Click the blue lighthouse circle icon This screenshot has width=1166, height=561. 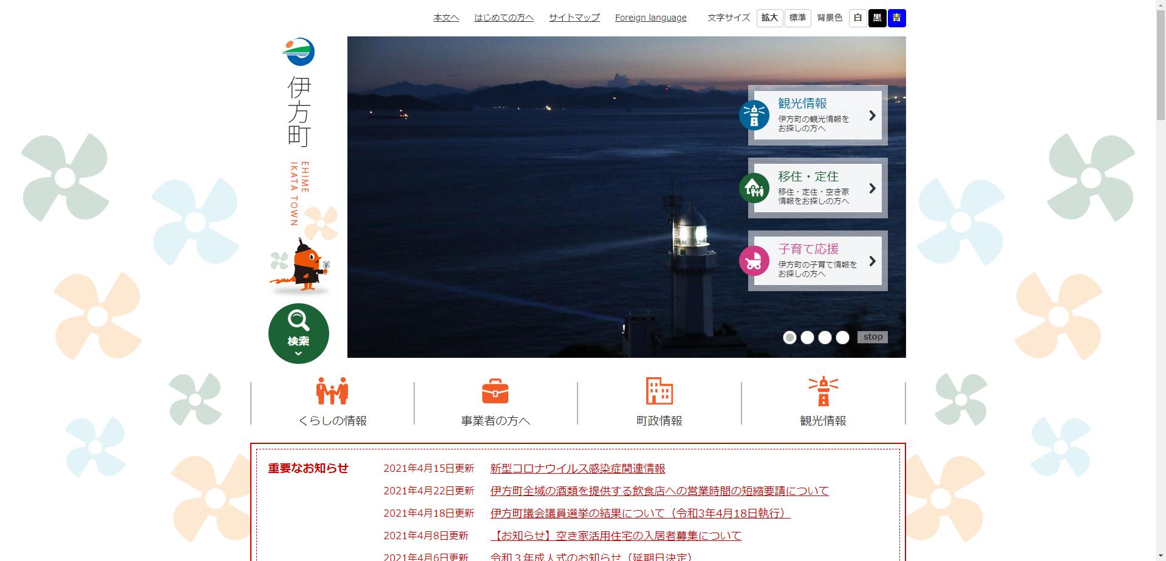(x=754, y=115)
